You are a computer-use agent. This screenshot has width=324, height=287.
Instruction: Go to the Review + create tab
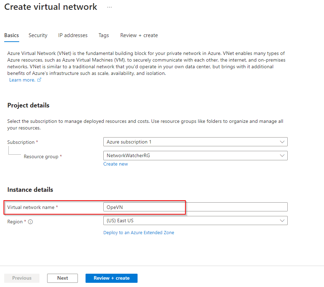(x=139, y=35)
